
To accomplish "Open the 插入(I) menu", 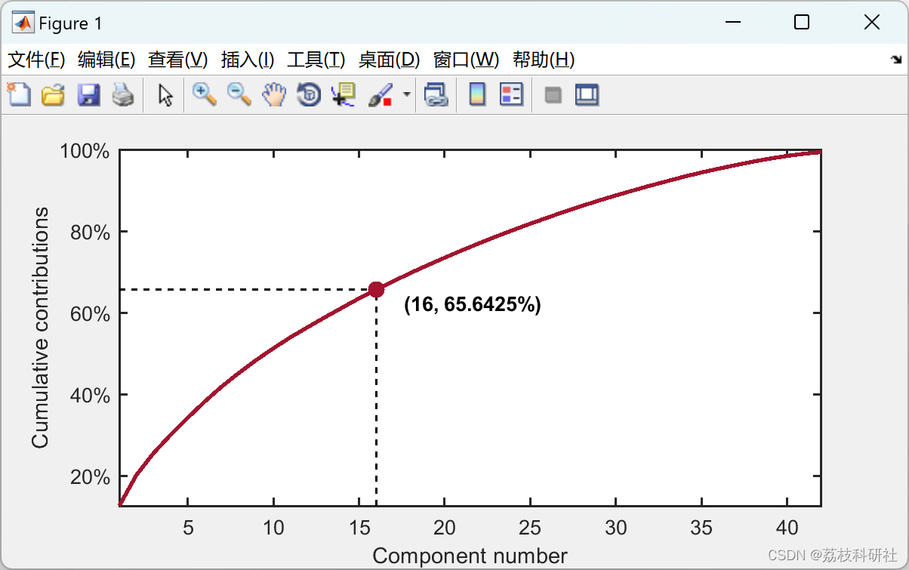I will coord(248,60).
